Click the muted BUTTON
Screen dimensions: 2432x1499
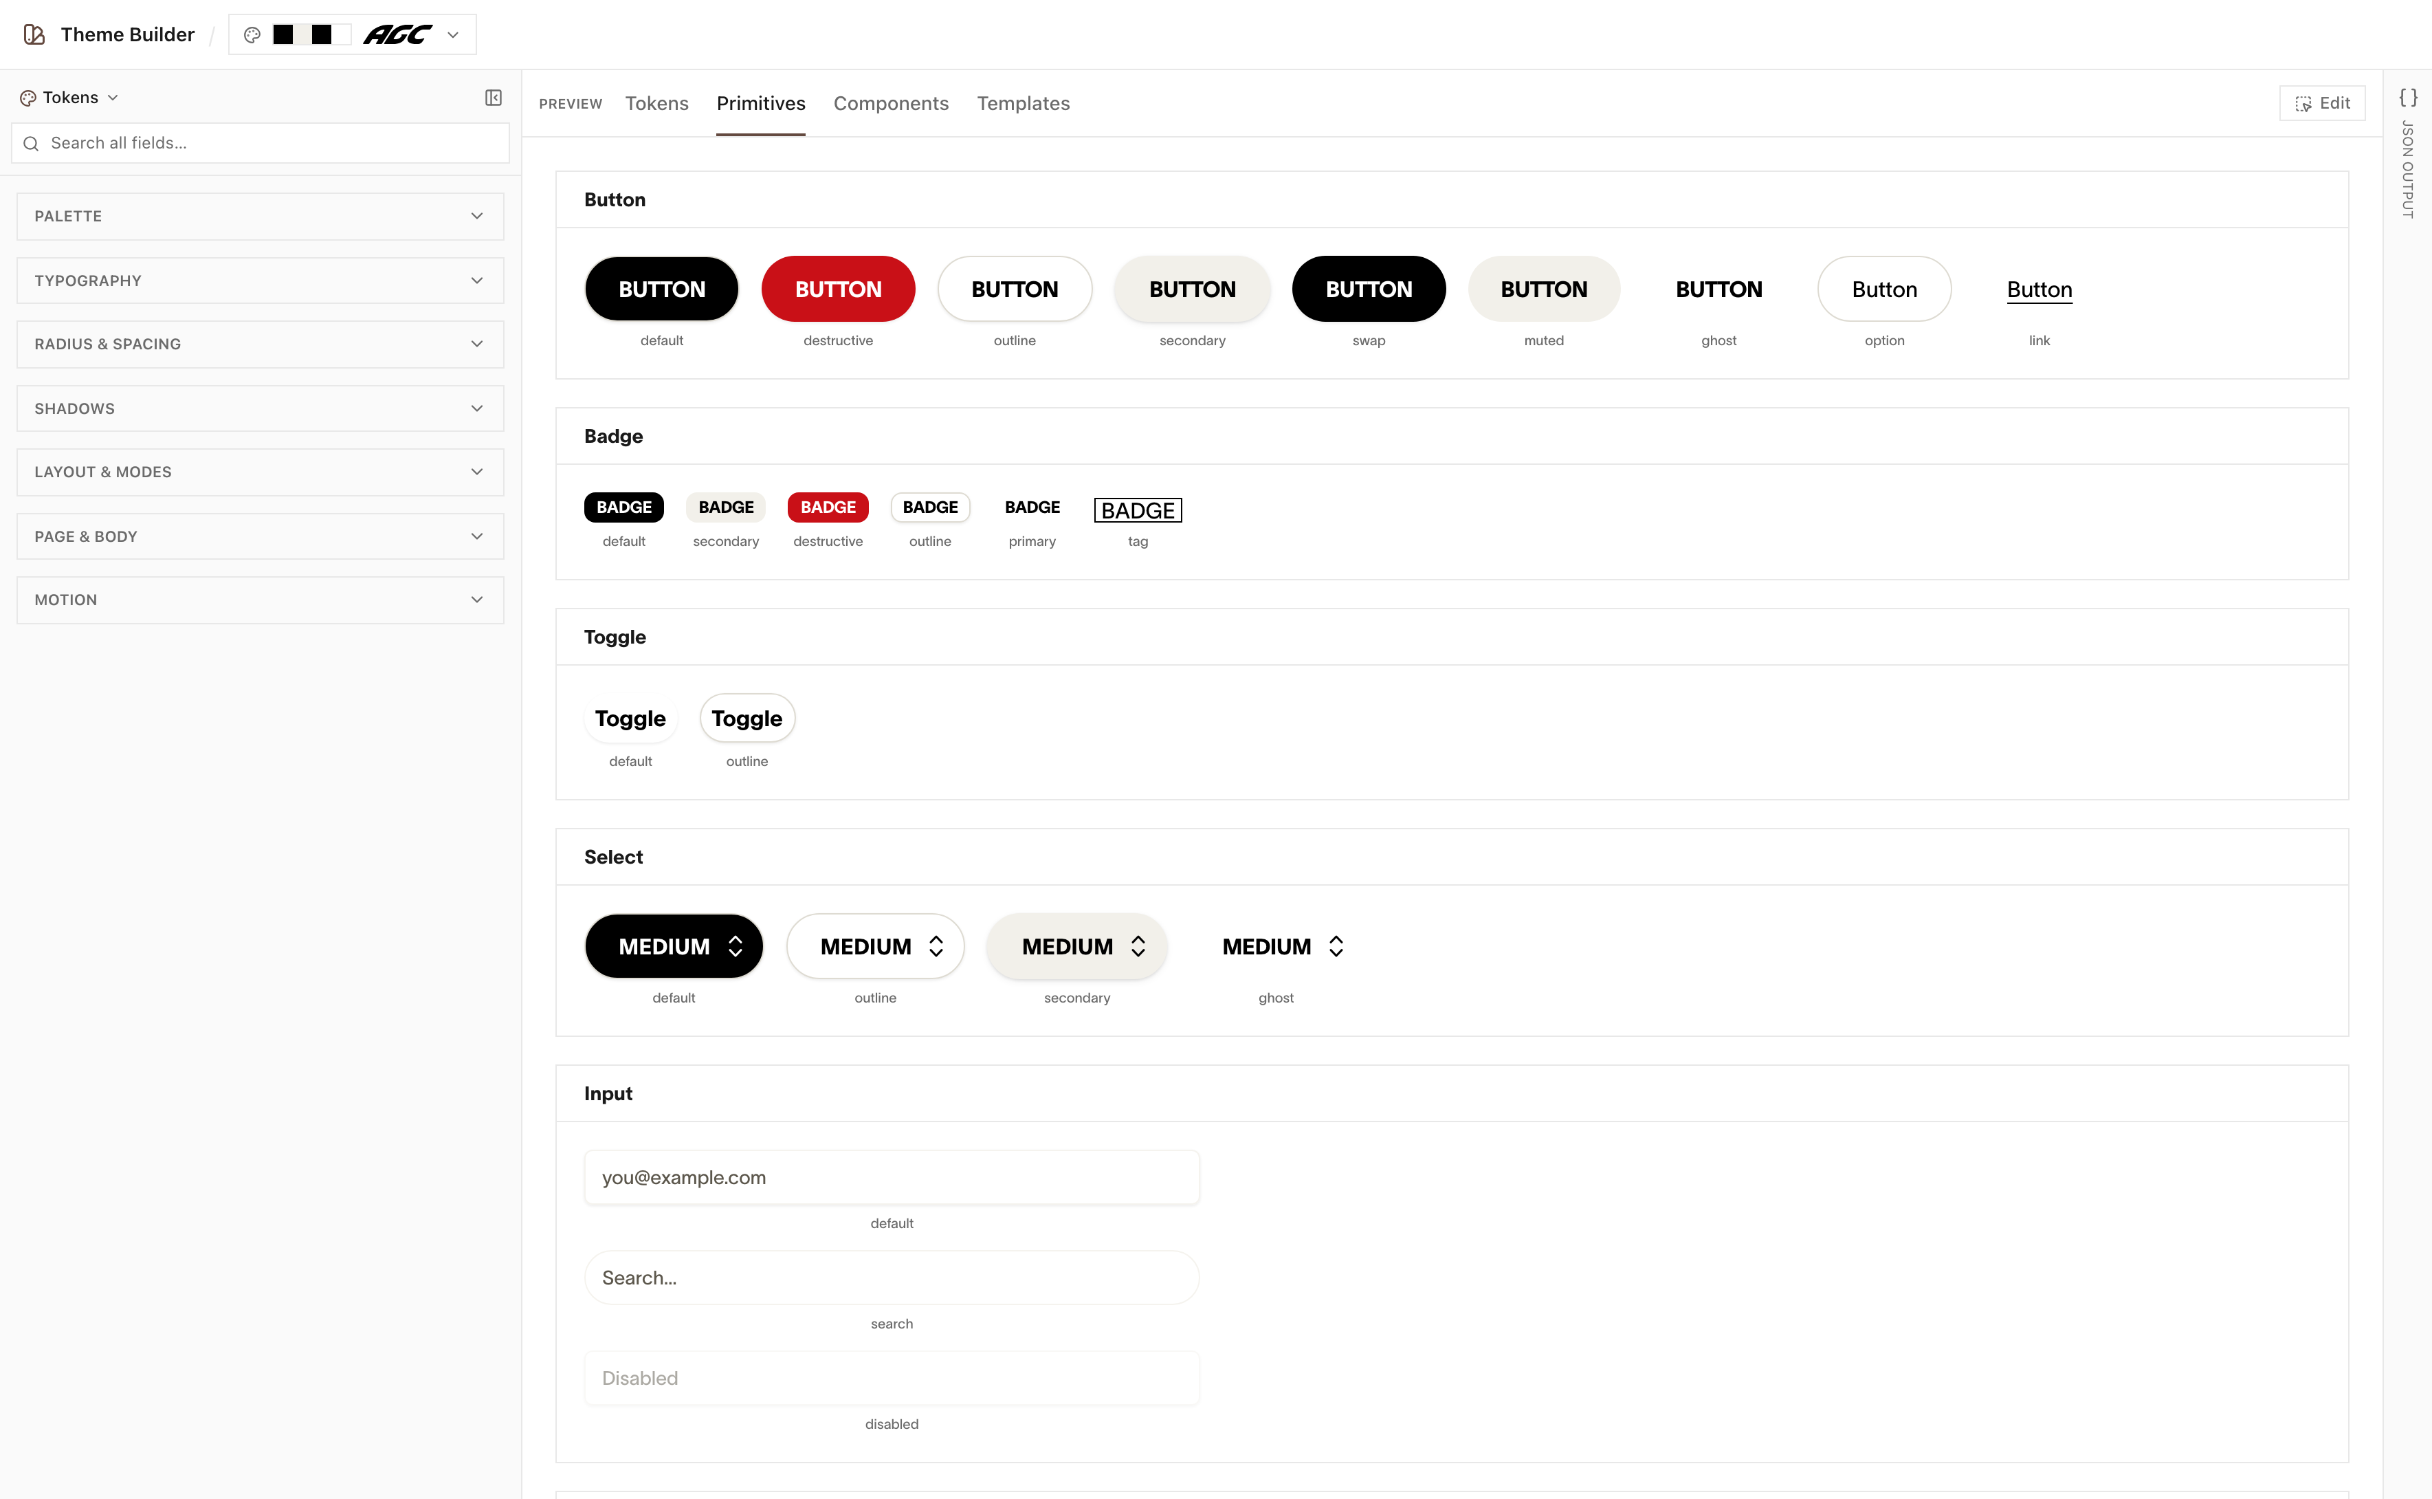[1544, 289]
